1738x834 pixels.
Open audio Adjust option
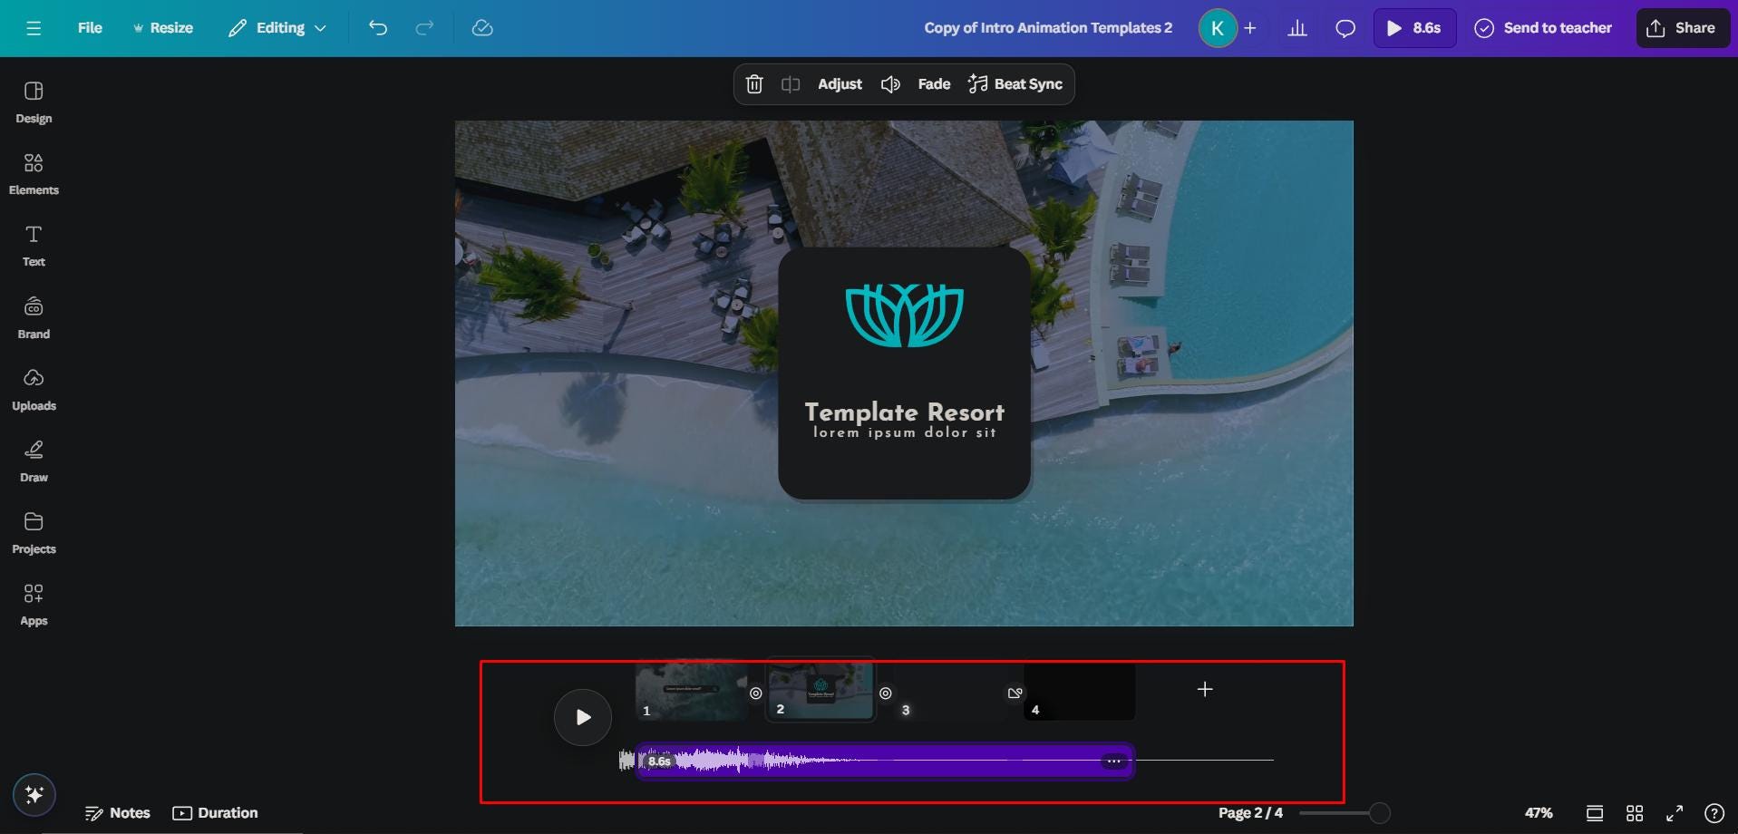pyautogui.click(x=840, y=84)
